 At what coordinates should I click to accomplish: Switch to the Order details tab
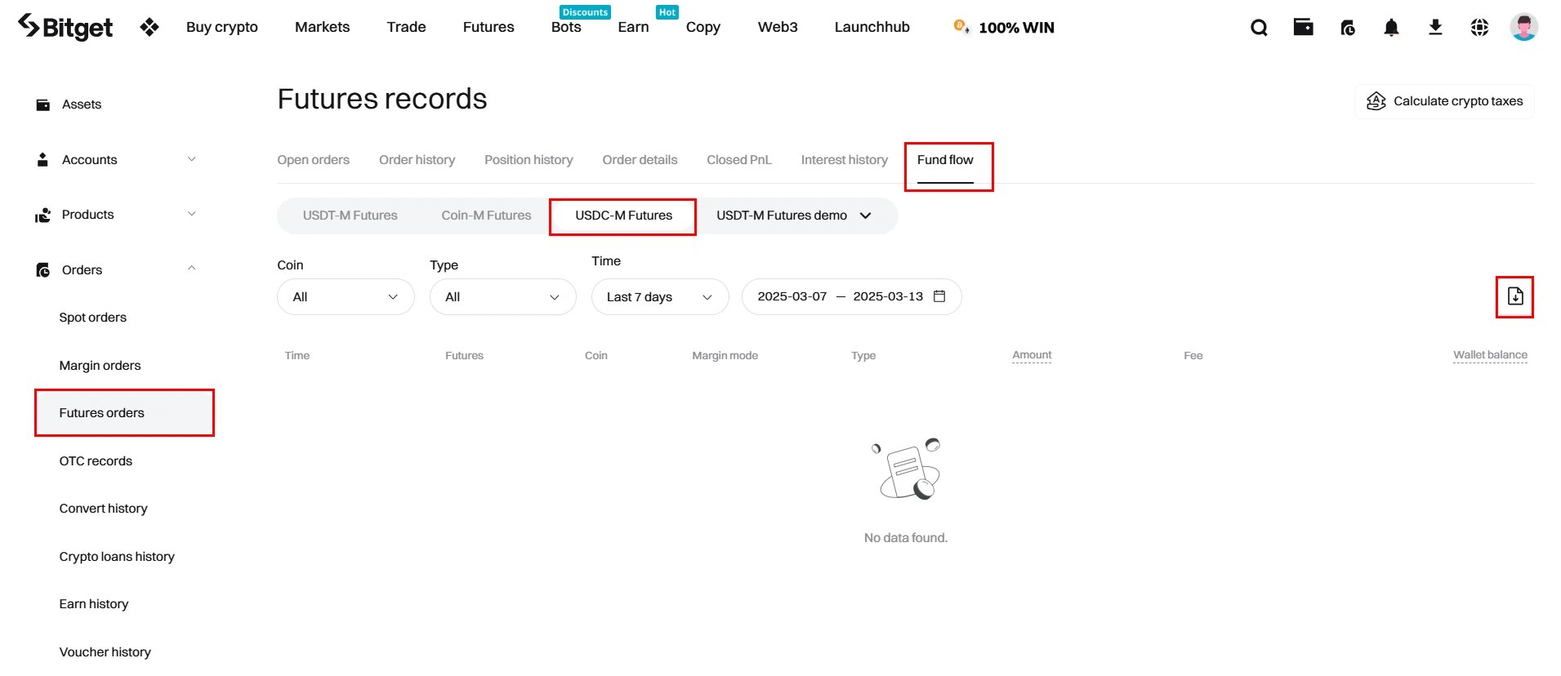pyautogui.click(x=640, y=160)
